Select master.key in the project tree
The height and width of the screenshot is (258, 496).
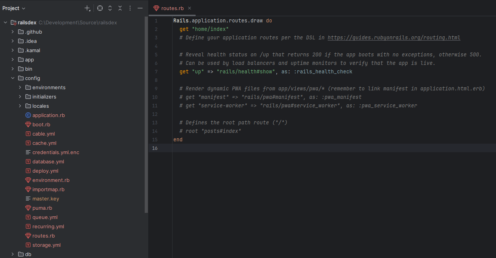tap(46, 199)
